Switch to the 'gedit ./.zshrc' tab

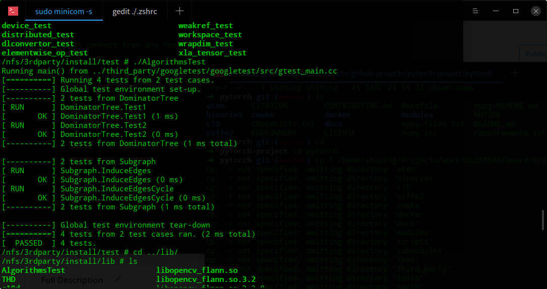(135, 11)
